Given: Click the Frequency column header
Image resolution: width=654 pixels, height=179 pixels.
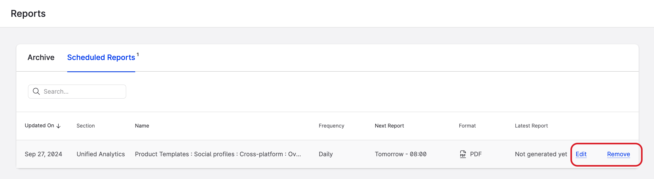Looking at the screenshot, I should coord(331,126).
